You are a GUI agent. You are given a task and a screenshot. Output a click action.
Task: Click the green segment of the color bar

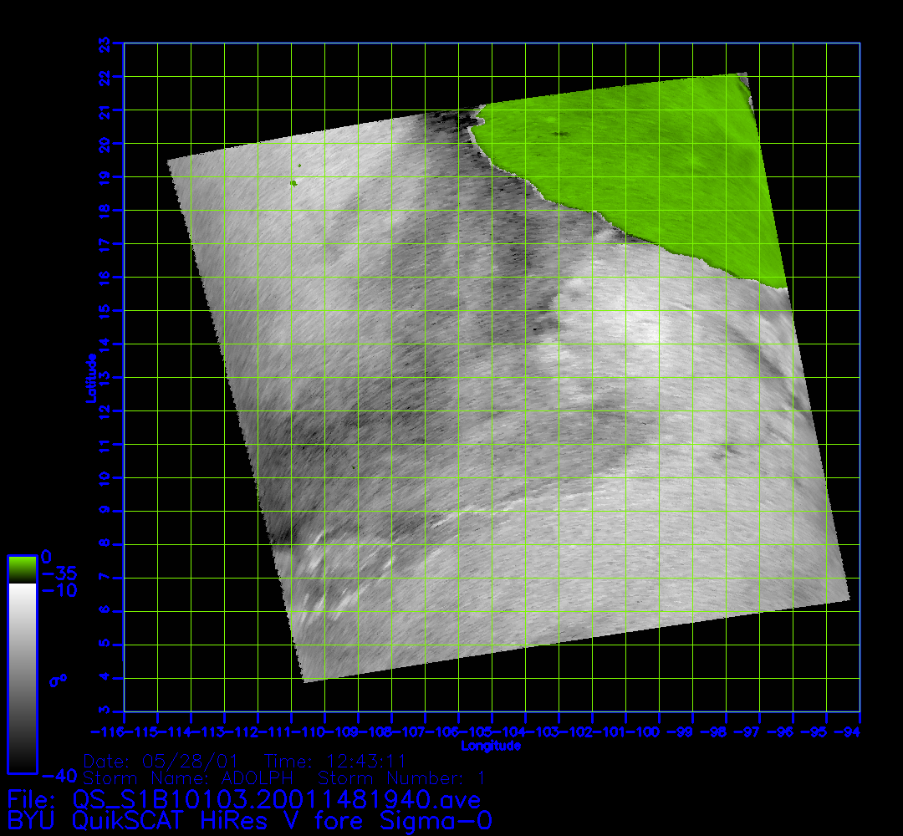(x=22, y=569)
